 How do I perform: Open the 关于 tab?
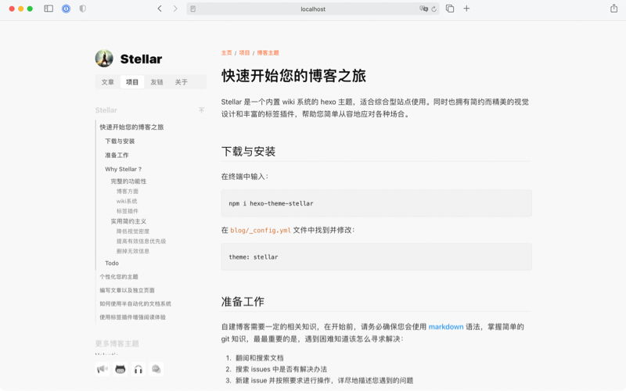[182, 82]
